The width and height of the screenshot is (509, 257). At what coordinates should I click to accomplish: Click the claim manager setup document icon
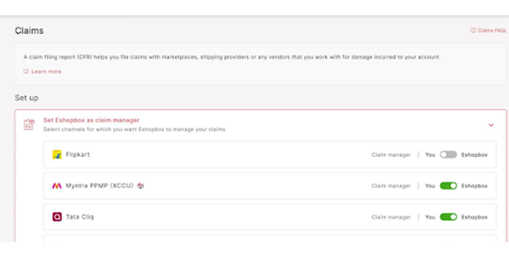(29, 125)
